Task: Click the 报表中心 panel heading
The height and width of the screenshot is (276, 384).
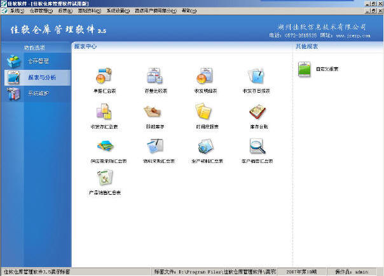Action: click(x=85, y=46)
